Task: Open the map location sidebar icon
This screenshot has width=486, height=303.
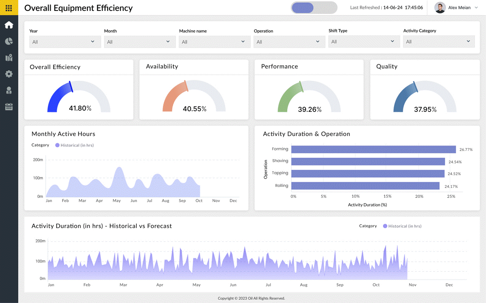Action: tap(9, 58)
